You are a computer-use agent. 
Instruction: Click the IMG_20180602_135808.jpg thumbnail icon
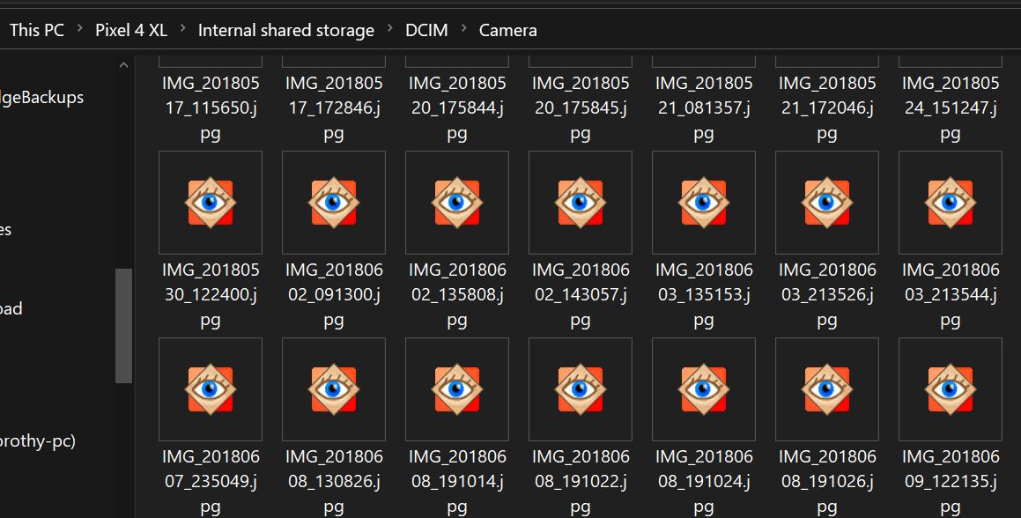click(x=457, y=203)
